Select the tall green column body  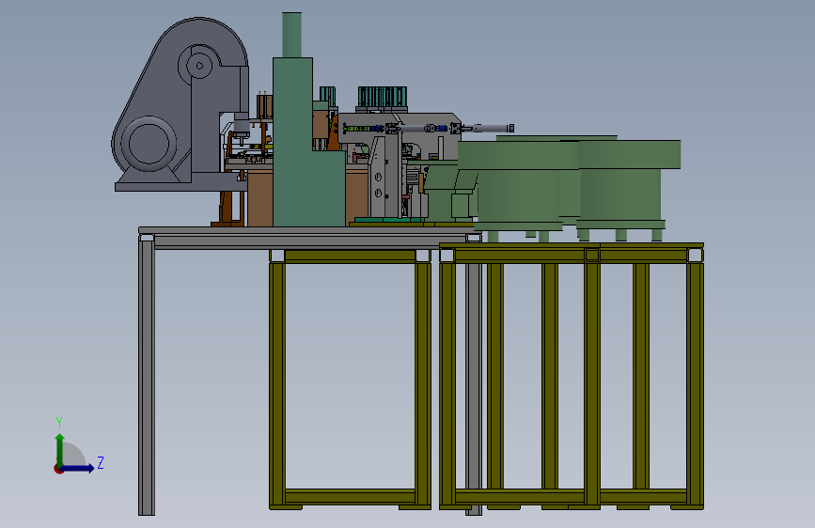292,141
